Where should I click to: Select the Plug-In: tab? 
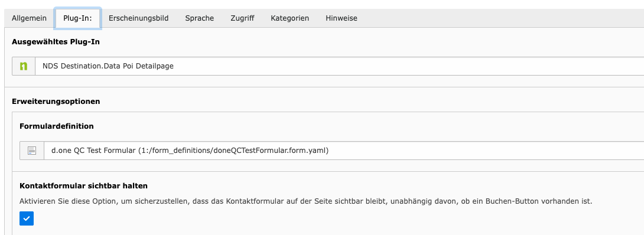(77, 18)
